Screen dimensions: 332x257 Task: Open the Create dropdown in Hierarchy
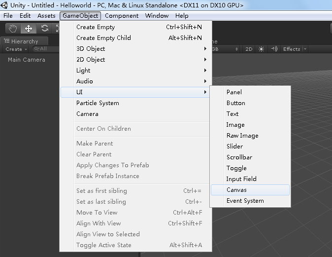pyautogui.click(x=16, y=49)
